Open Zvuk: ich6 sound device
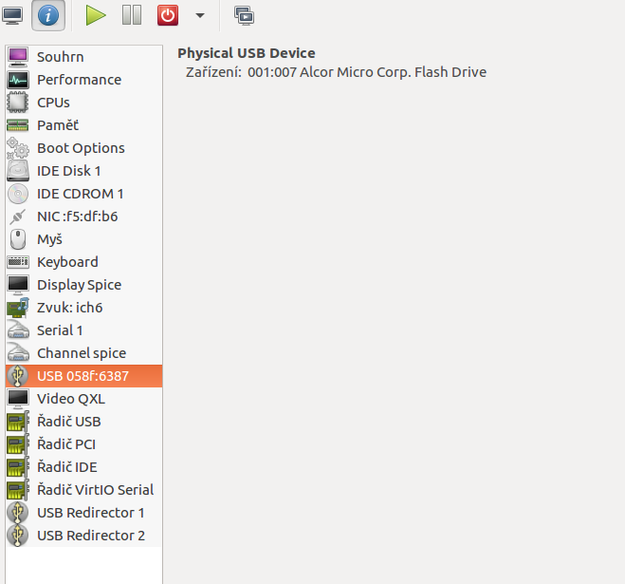The height and width of the screenshot is (584, 625). tap(83, 308)
